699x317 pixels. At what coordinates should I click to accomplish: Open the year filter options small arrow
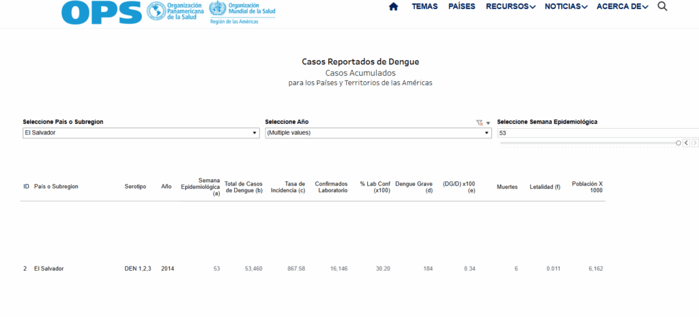pyautogui.click(x=487, y=123)
